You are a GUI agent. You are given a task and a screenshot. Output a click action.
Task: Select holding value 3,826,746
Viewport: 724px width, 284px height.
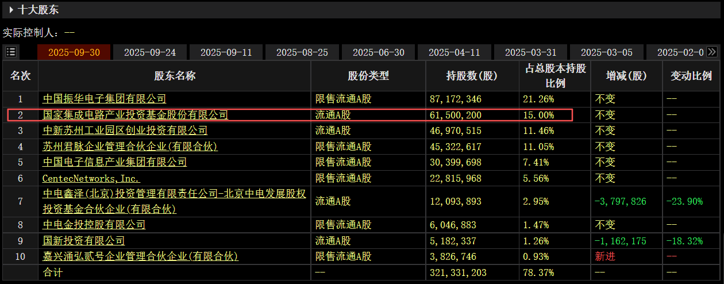pos(453,256)
